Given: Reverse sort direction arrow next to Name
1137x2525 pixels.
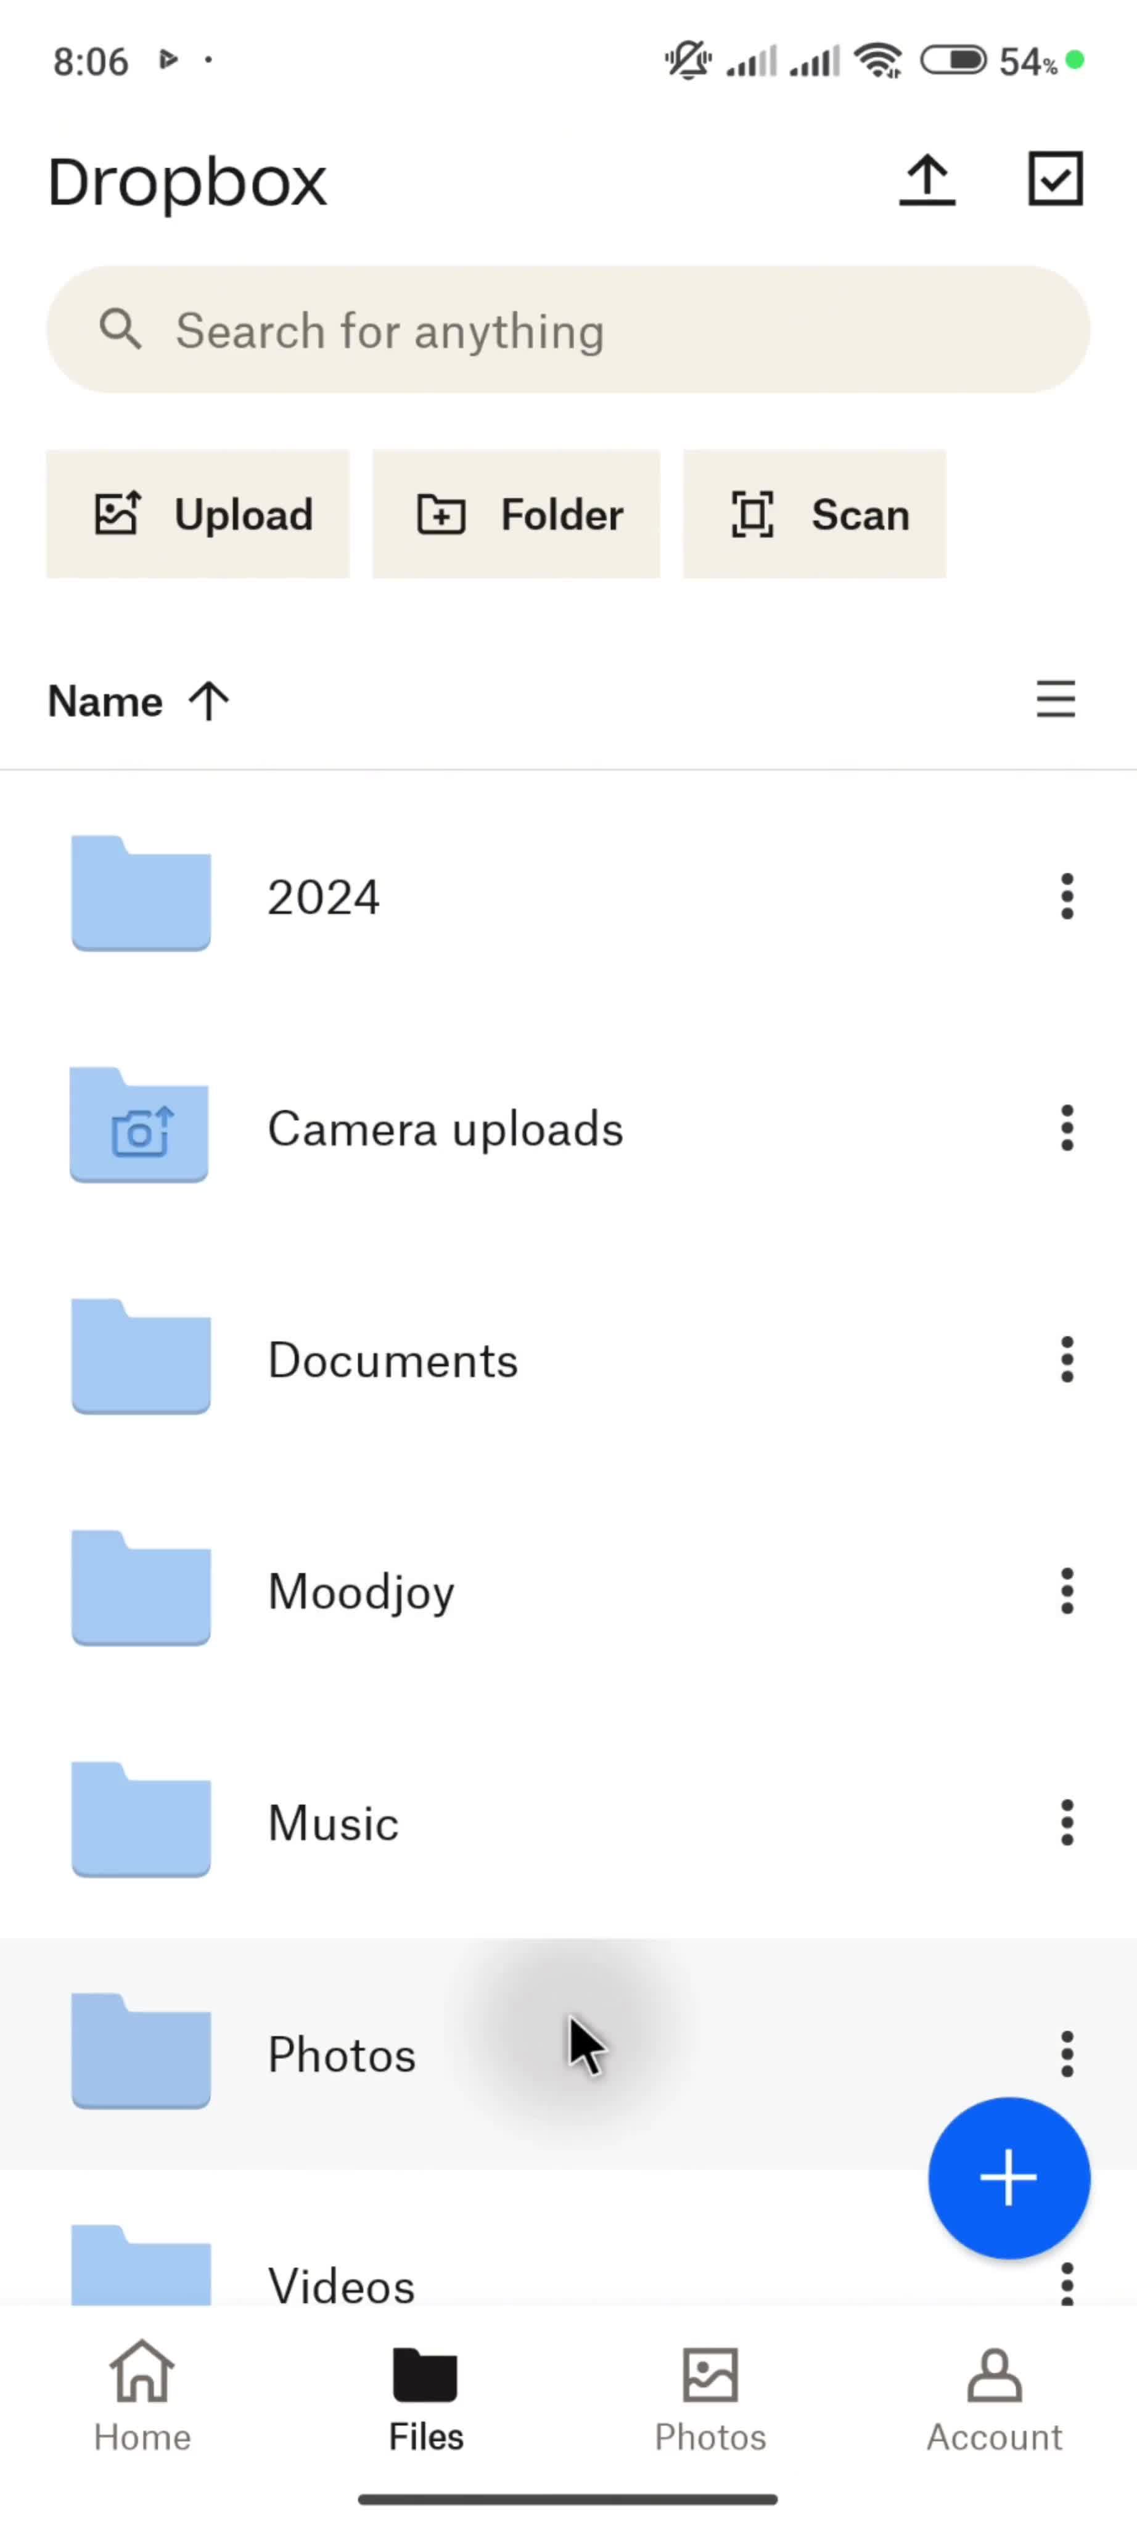Looking at the screenshot, I should (208, 702).
